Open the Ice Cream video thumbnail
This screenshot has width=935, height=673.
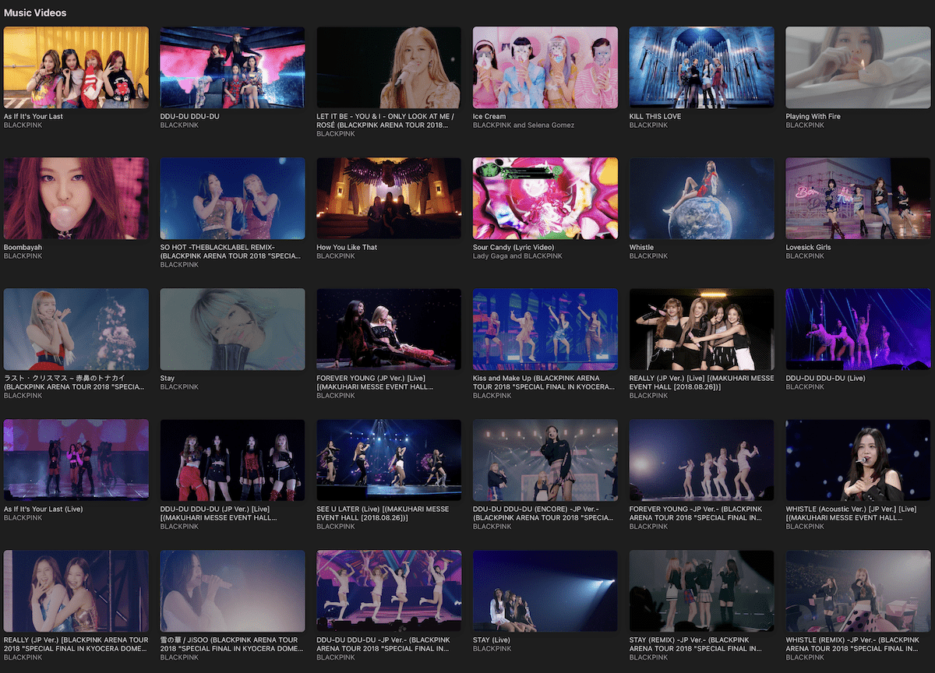(545, 68)
